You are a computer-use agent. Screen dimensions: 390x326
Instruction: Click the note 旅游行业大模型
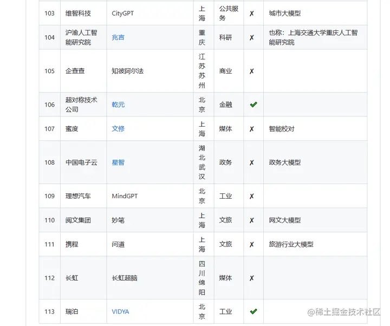(x=291, y=244)
